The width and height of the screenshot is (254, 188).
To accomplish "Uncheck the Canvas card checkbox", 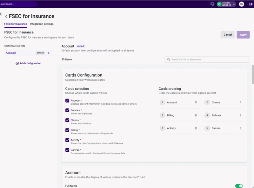I will click(x=67, y=150).
